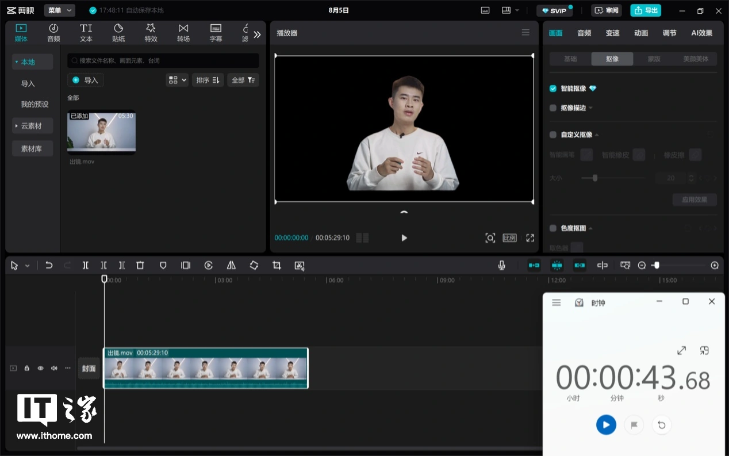This screenshot has width=729, height=456.
Task: Open the 排序 sort dropdown
Action: tap(208, 80)
